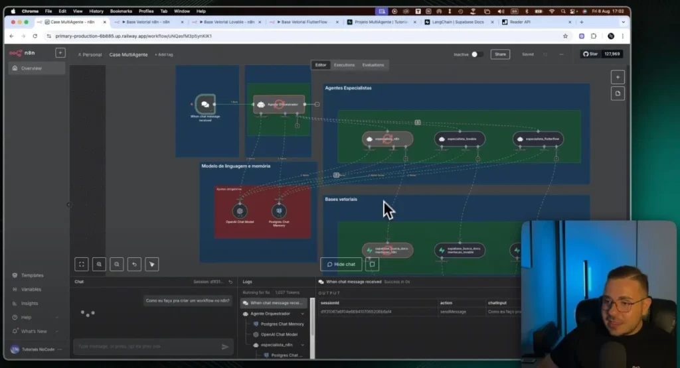Viewport: 680px width, 368px height.
Task: Select the Agente Orquestrador node
Action: click(x=279, y=104)
